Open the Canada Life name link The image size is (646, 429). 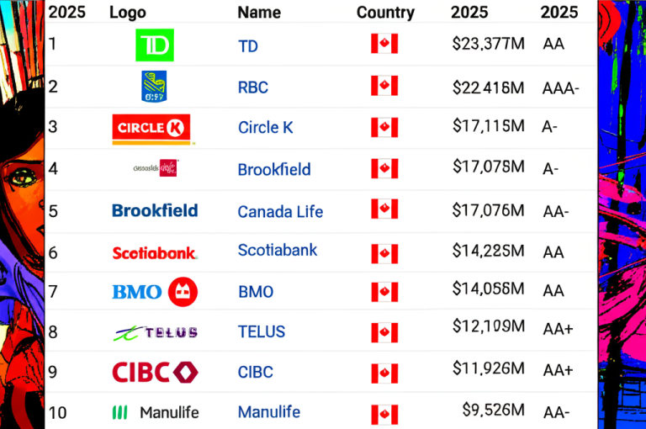point(281,212)
